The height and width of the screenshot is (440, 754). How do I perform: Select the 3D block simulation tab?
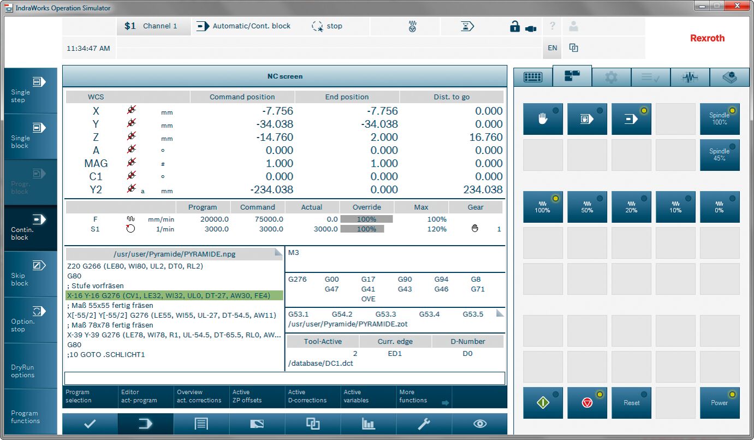click(x=729, y=78)
